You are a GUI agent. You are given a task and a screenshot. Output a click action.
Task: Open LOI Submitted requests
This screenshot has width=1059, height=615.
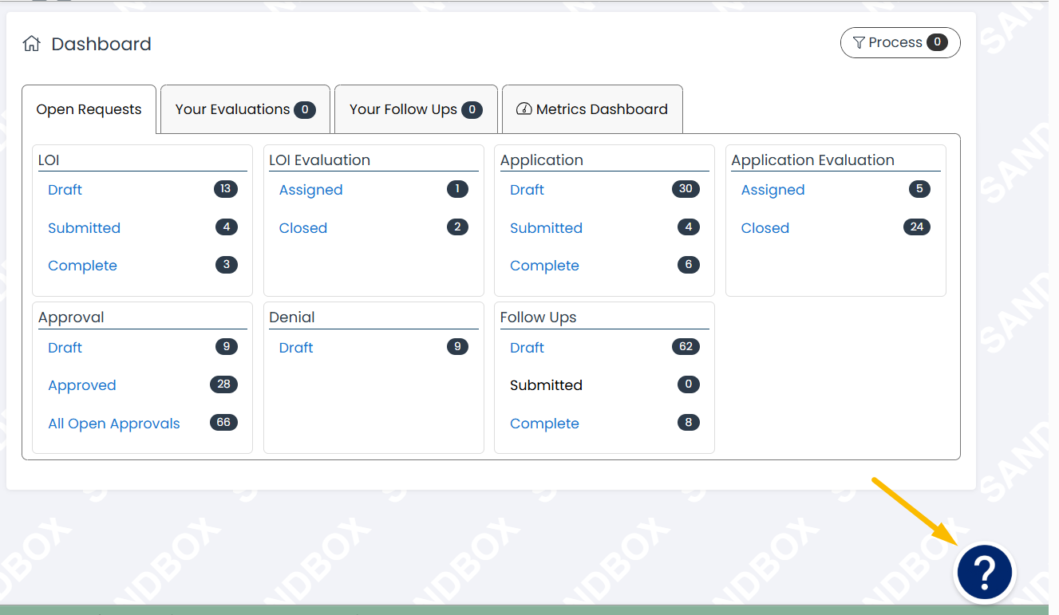pos(84,228)
